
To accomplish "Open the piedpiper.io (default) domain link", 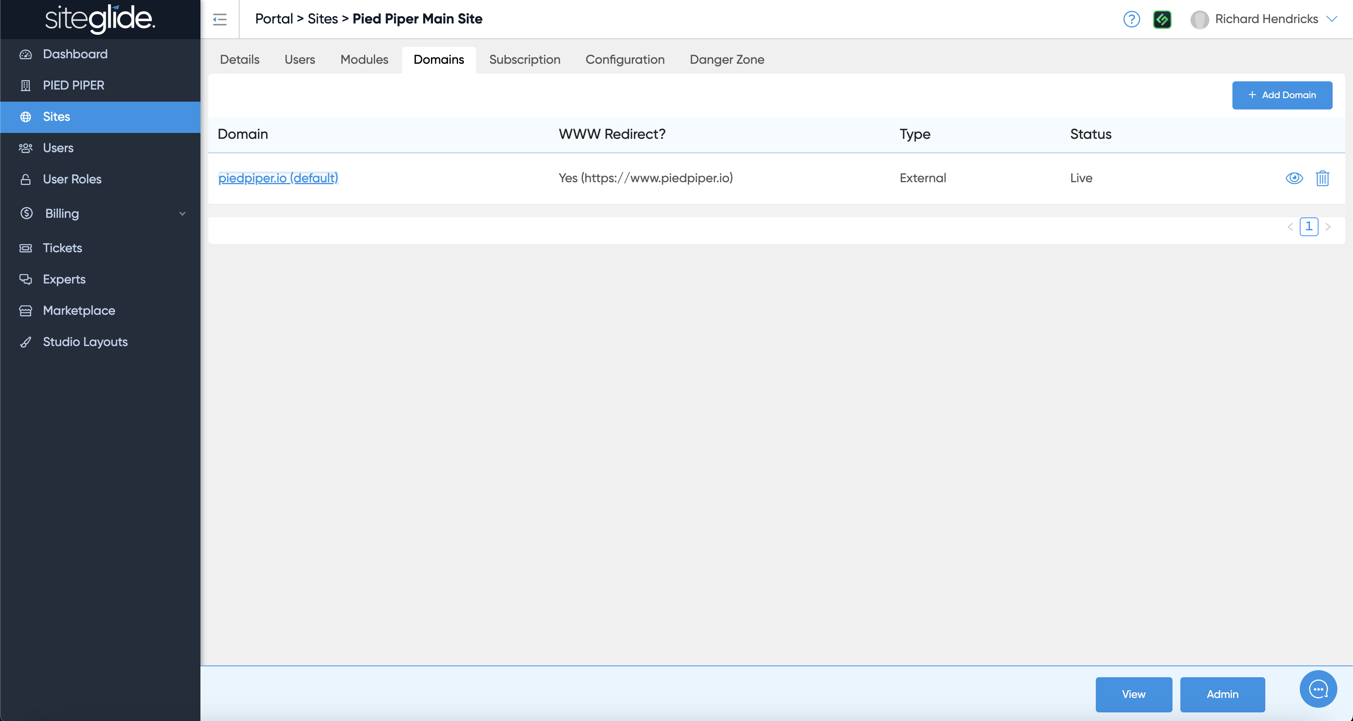I will (x=278, y=178).
